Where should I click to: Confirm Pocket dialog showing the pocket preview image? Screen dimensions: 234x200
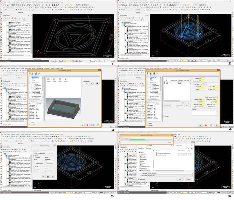click(x=82, y=125)
